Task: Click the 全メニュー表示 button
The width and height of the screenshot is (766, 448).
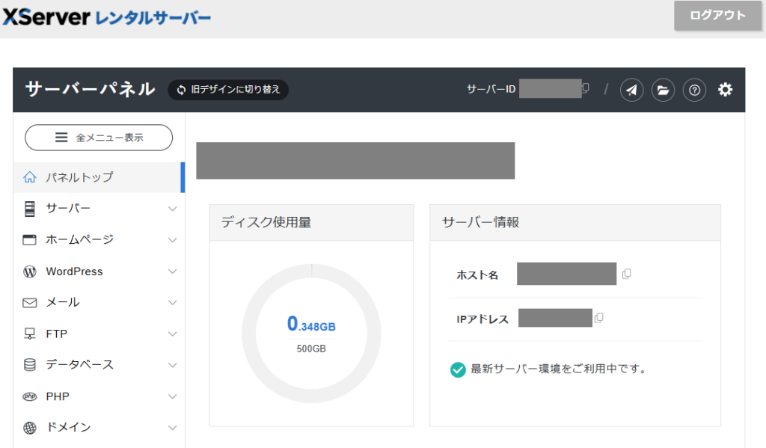Action: coord(99,138)
